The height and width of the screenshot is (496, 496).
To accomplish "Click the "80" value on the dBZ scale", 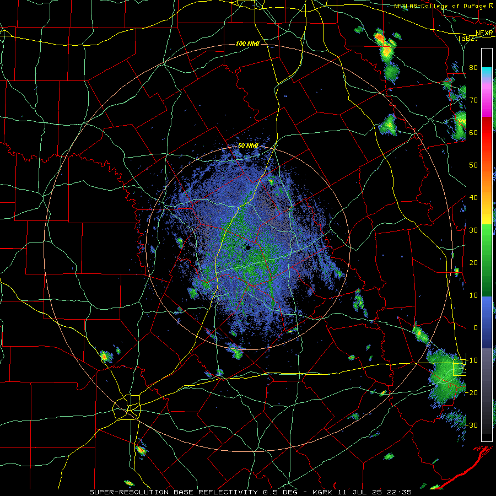I will coord(473,67).
